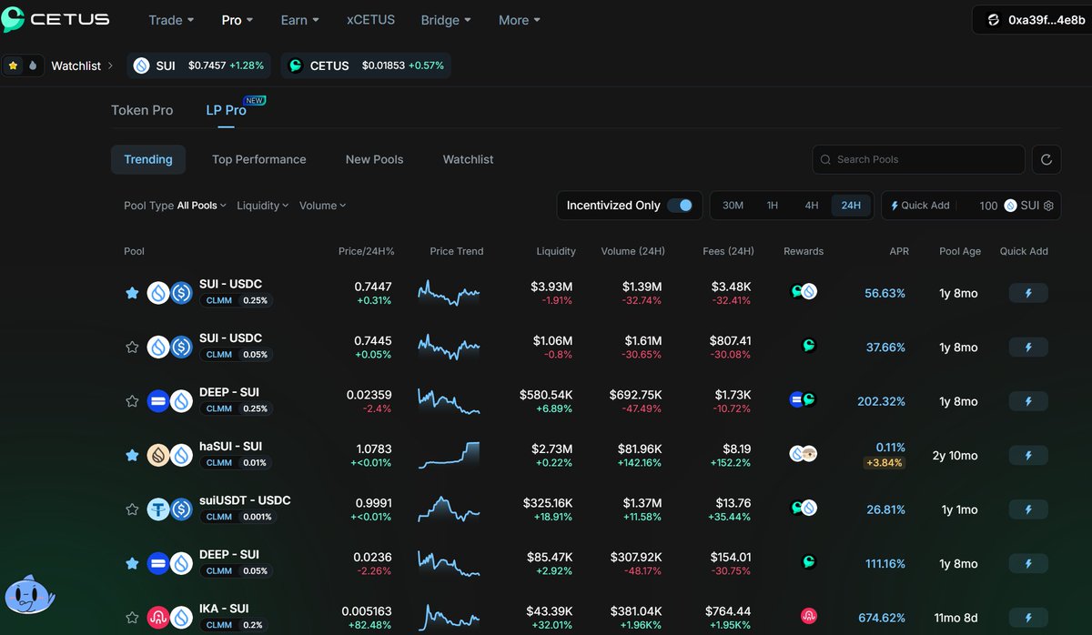Open the Bridge dropdown menu

coord(446,19)
